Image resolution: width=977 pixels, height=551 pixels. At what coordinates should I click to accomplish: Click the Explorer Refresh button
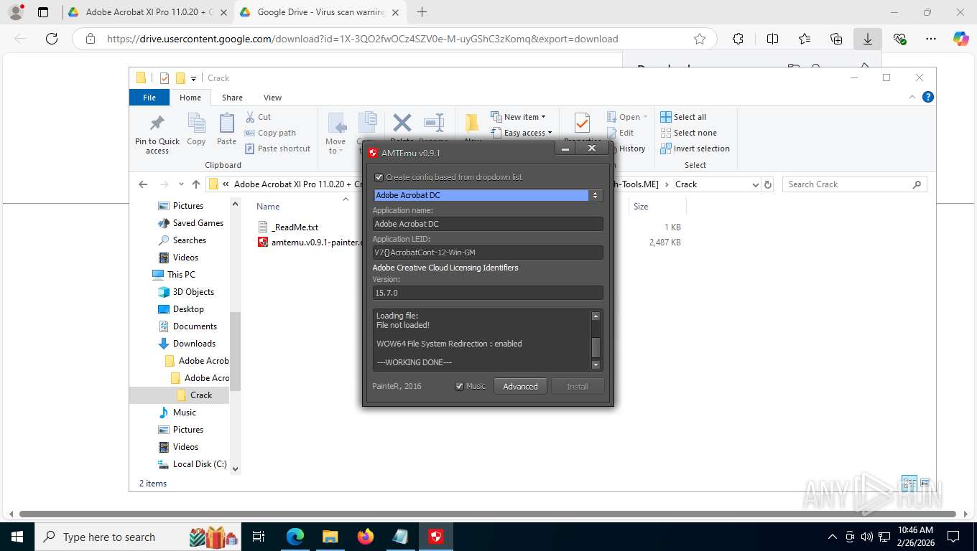click(768, 184)
